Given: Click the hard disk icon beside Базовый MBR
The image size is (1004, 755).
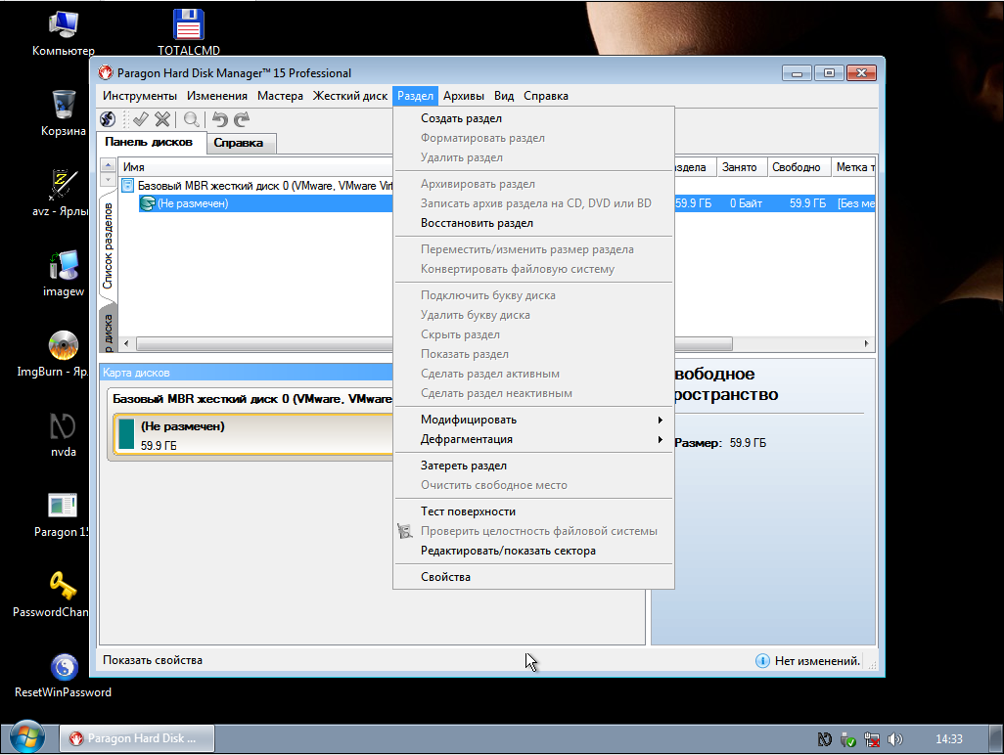Looking at the screenshot, I should (x=127, y=186).
